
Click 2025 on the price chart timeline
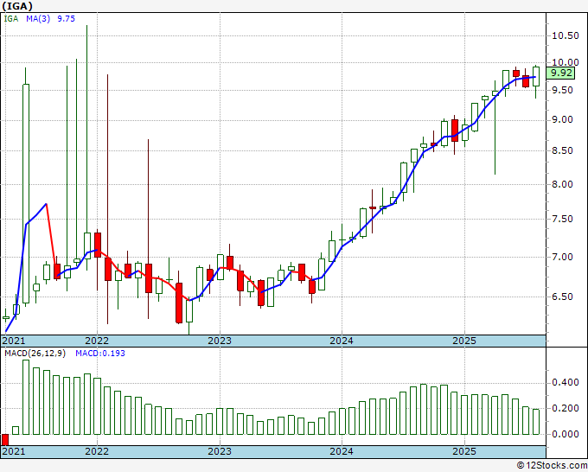click(x=464, y=341)
